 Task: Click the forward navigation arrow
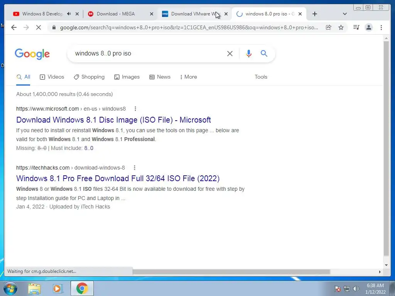26,27
